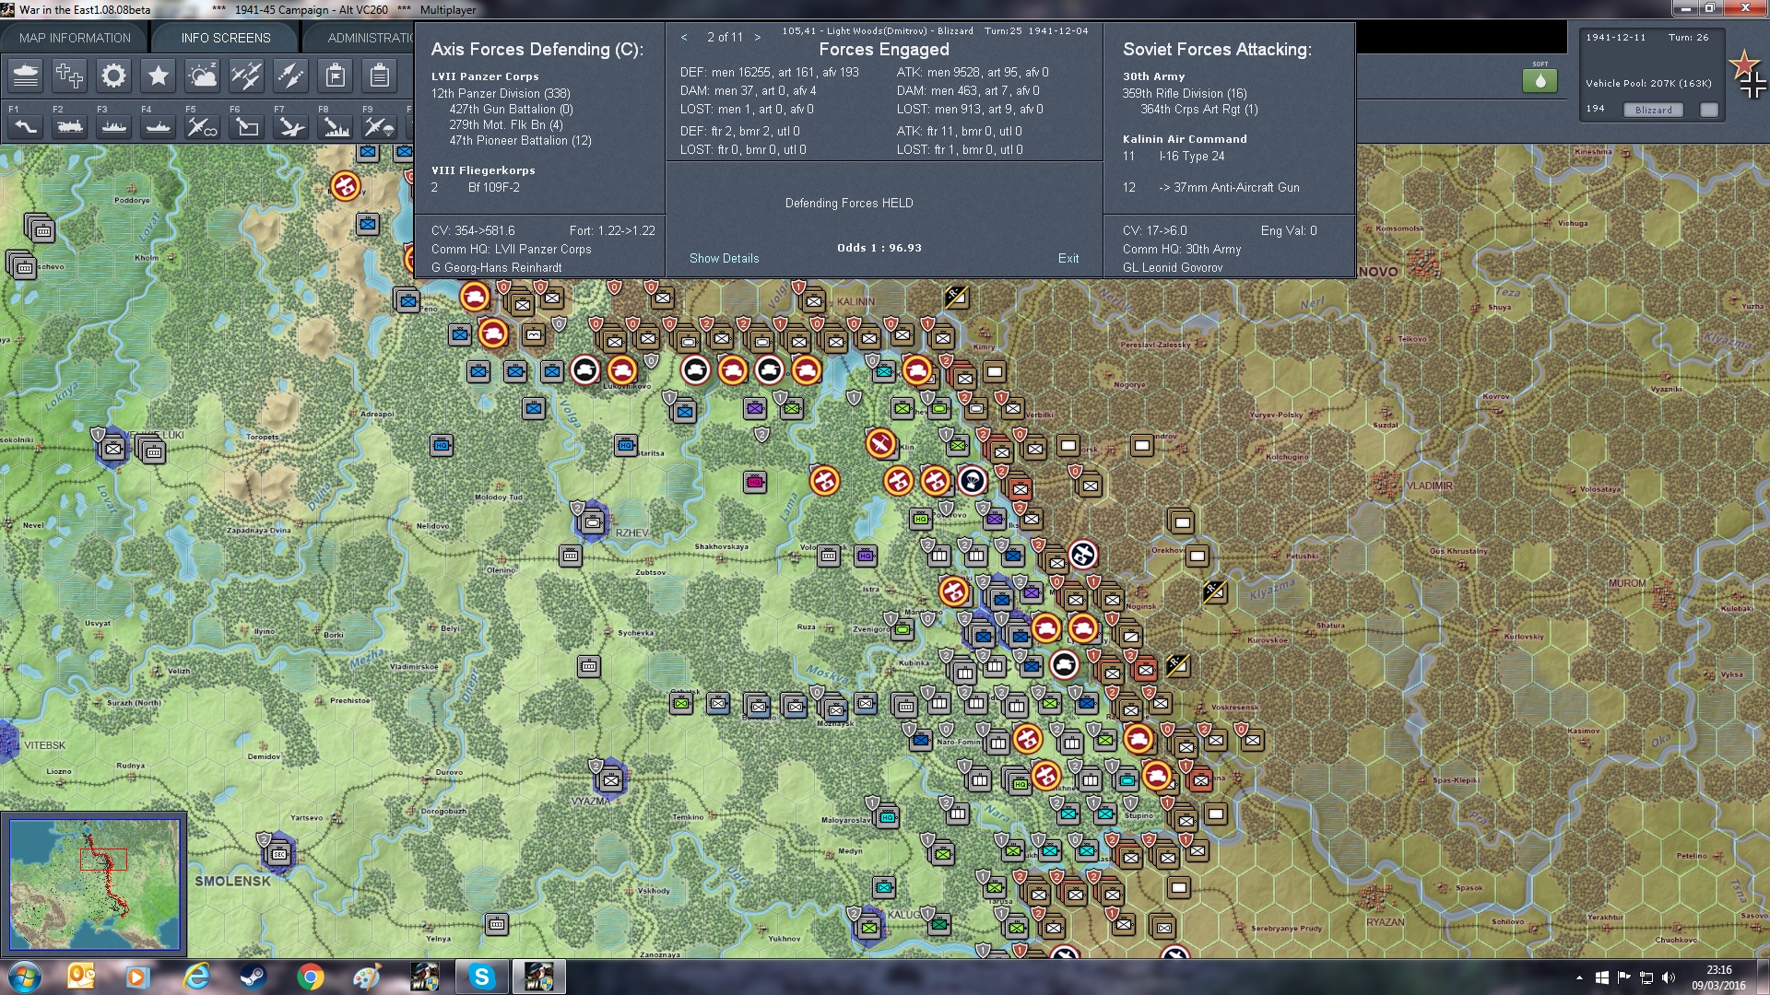
Task: Select F4 amphibious transport mode icon
Action: pyautogui.click(x=159, y=127)
